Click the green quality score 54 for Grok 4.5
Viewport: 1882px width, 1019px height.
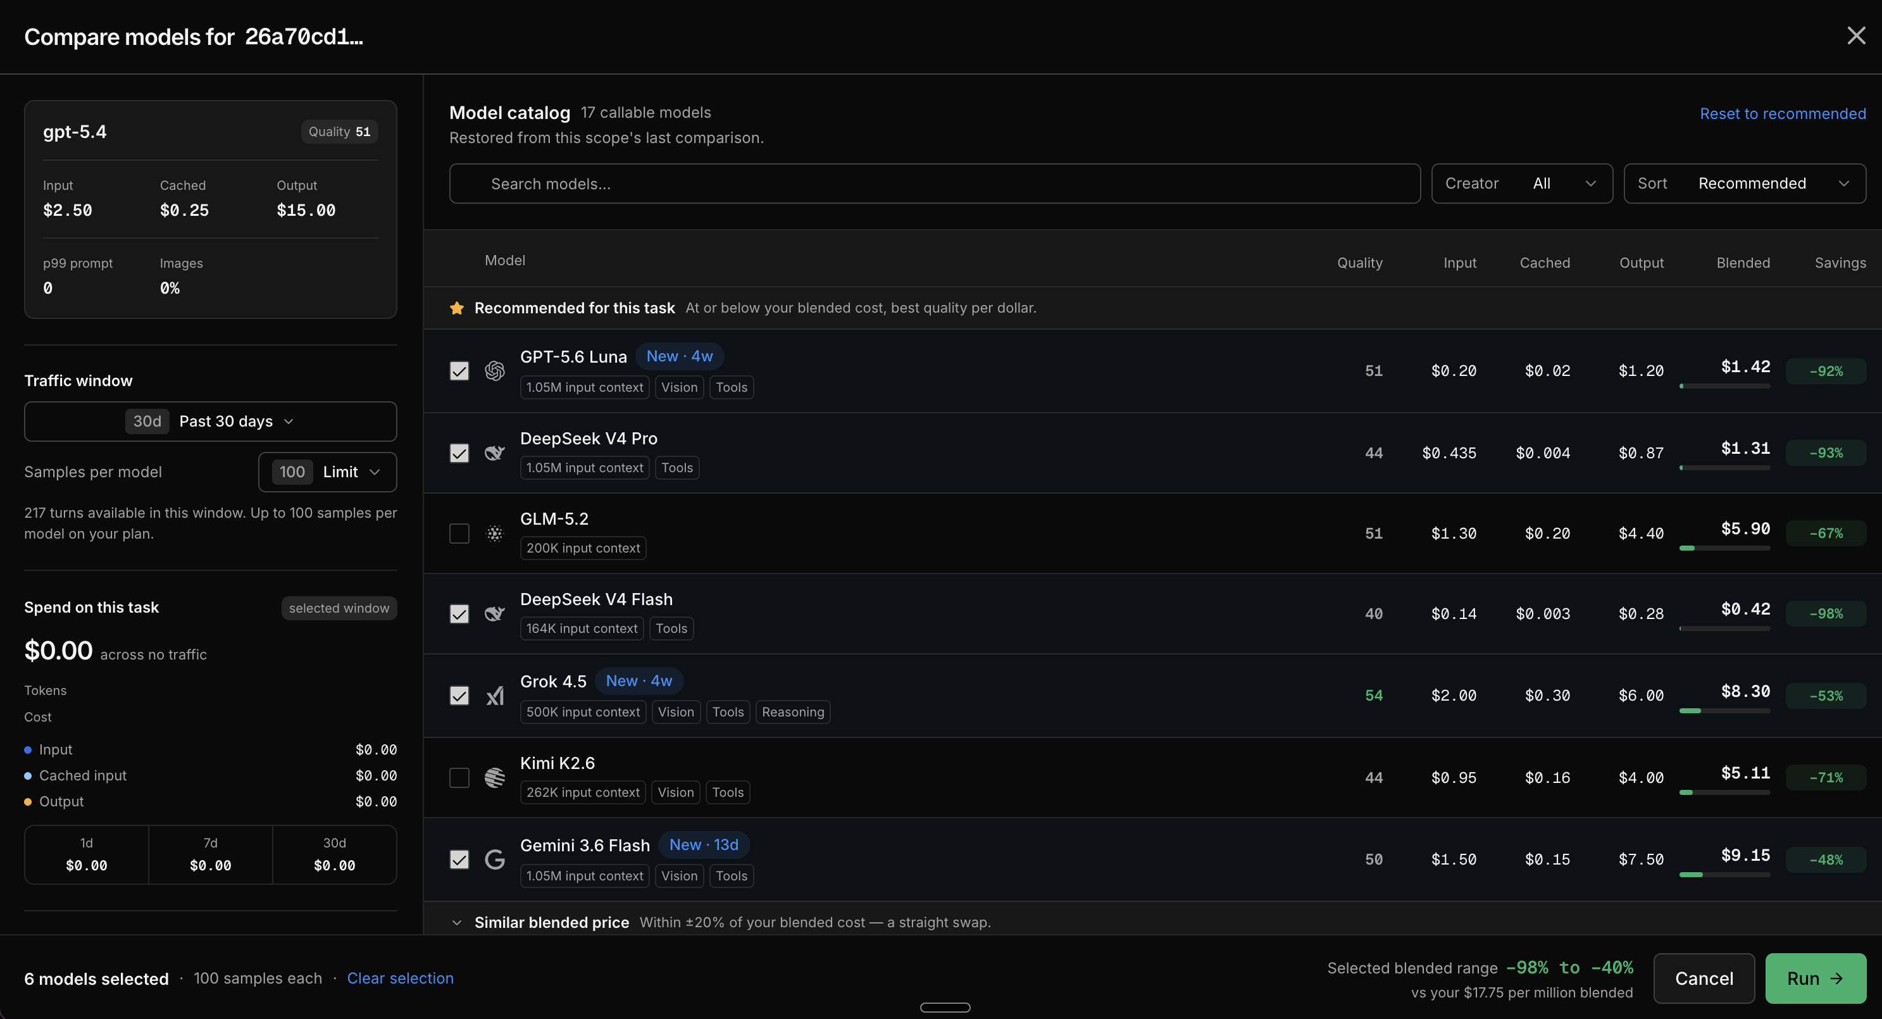tap(1373, 696)
